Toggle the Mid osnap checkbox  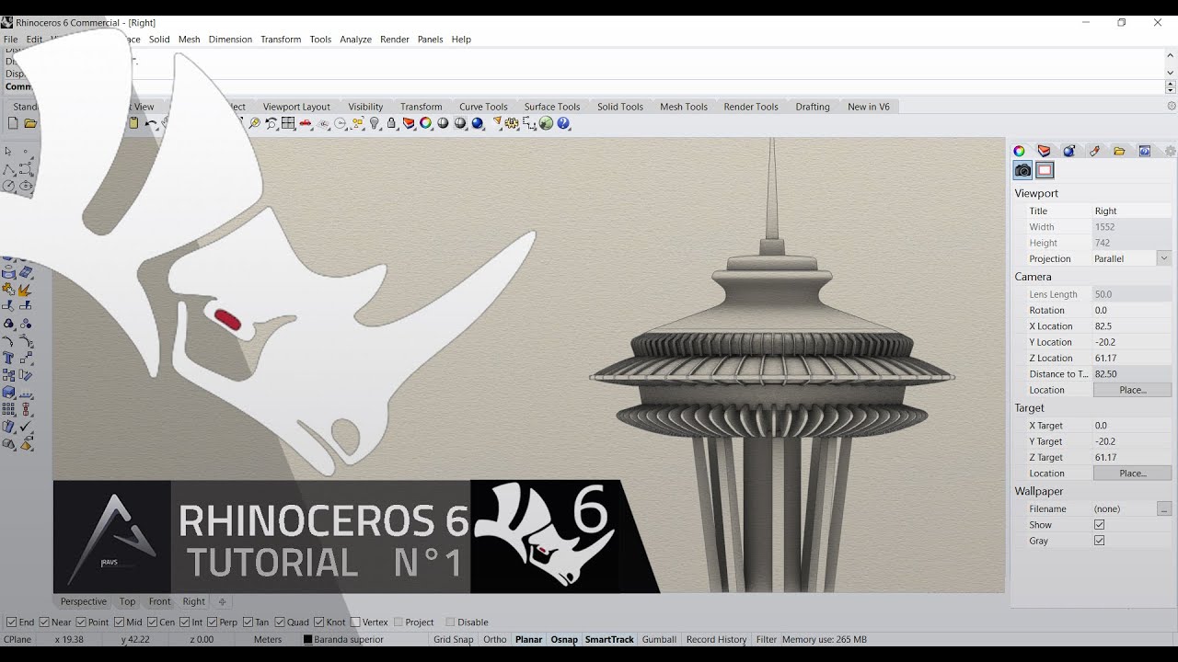120,622
